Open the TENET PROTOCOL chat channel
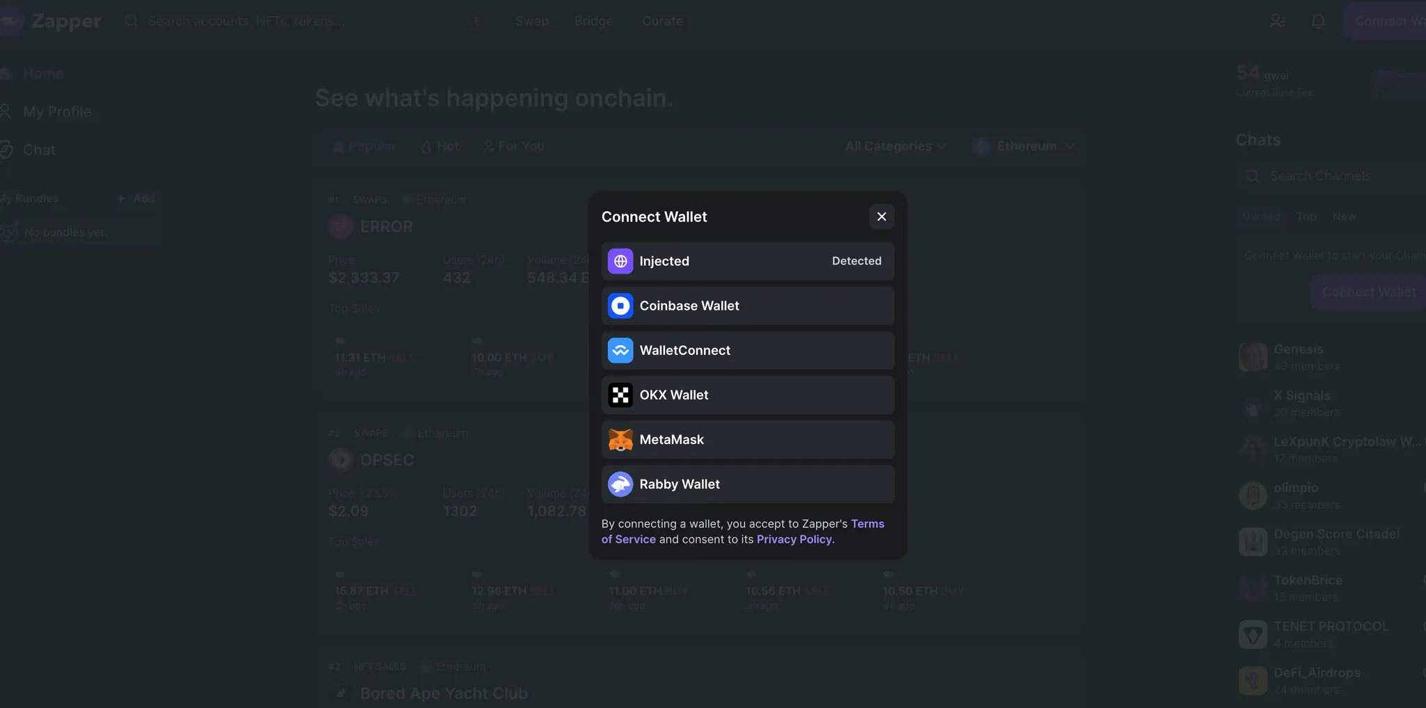Viewport: 1426px width, 708px height. pyautogui.click(x=1331, y=634)
